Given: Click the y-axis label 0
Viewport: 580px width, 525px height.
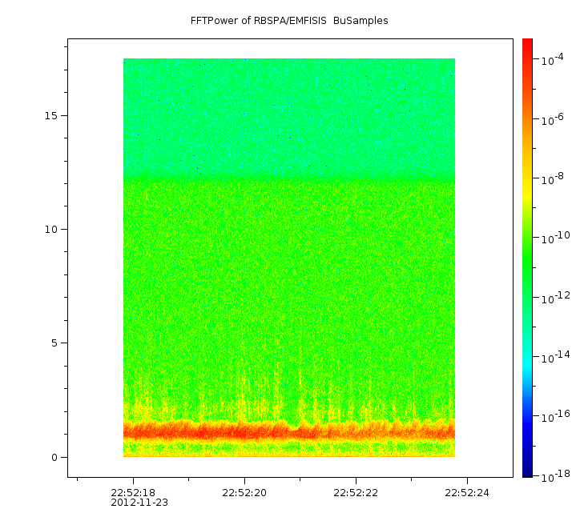Looking at the screenshot, I should [54, 458].
